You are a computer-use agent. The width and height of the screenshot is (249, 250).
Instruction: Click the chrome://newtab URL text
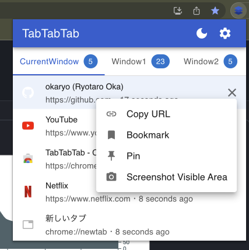coord(76,232)
